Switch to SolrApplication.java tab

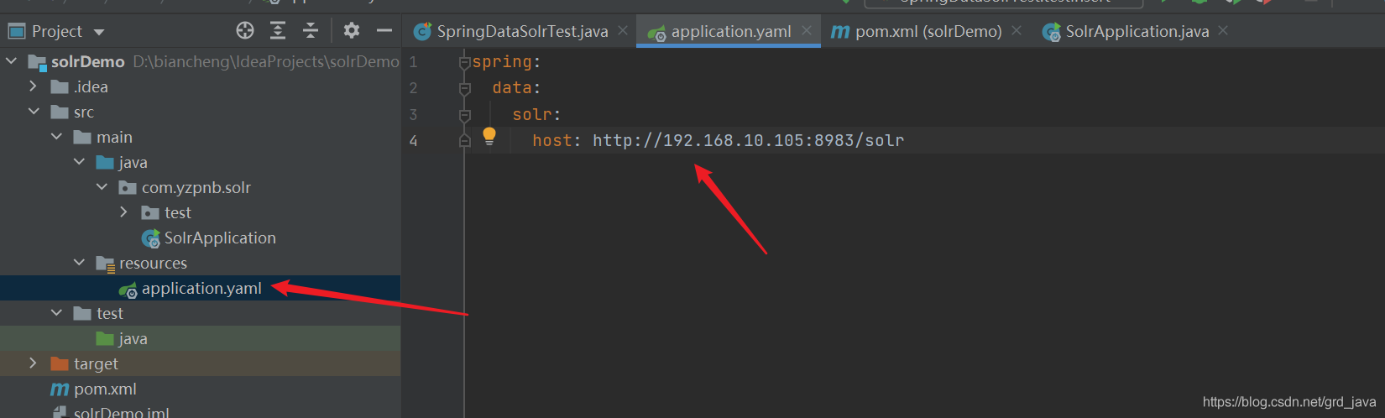1137,32
